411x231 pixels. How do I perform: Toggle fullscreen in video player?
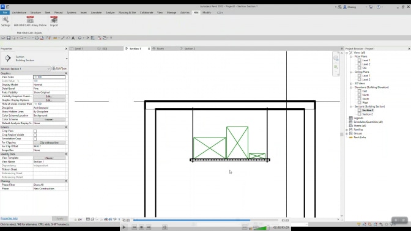(165, 227)
